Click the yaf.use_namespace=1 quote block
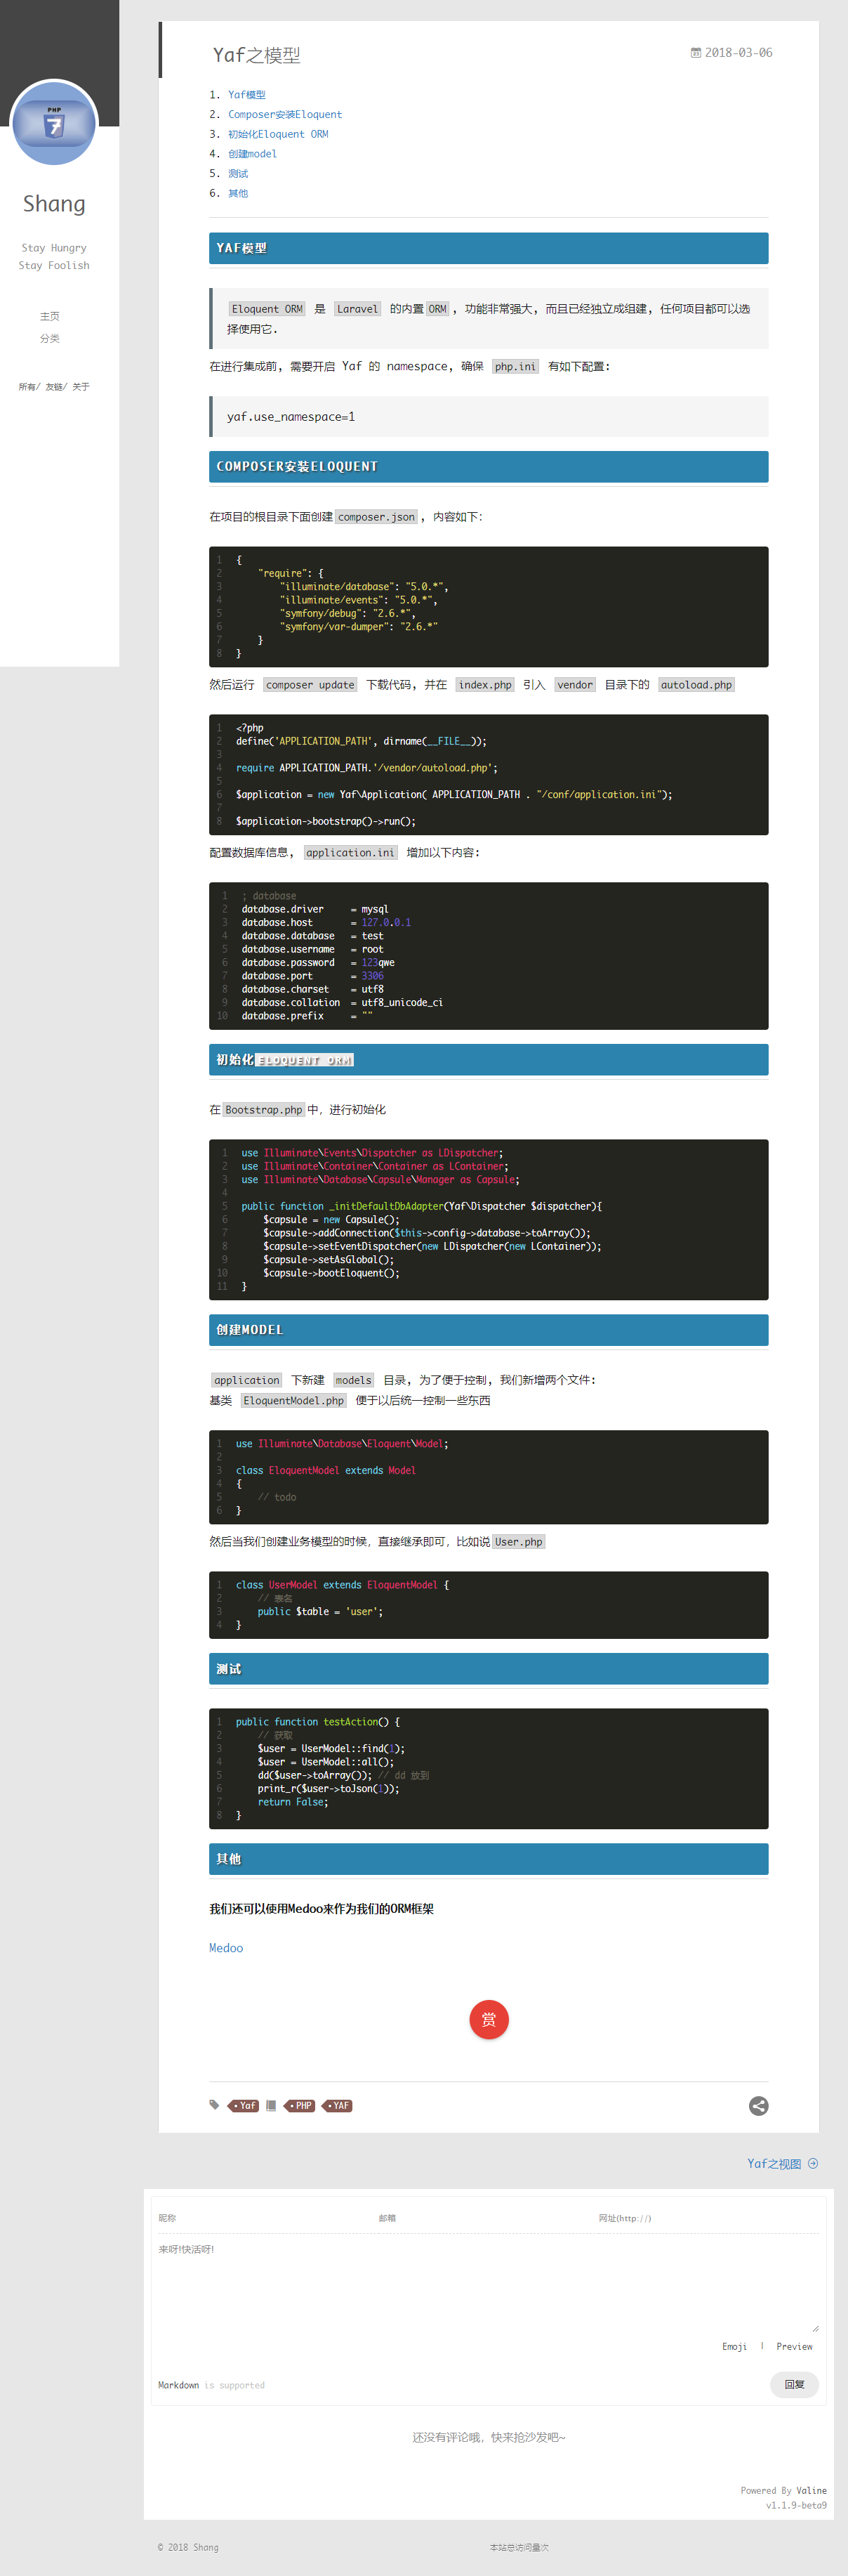Viewport: 848px width, 2576px height. (489, 417)
